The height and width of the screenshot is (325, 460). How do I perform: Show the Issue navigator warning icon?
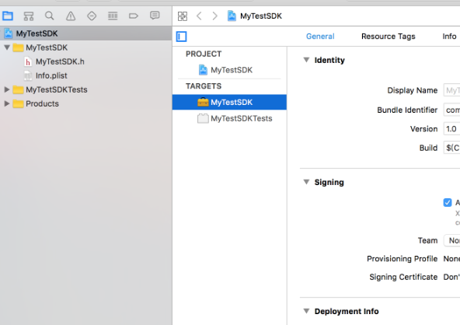tap(71, 16)
